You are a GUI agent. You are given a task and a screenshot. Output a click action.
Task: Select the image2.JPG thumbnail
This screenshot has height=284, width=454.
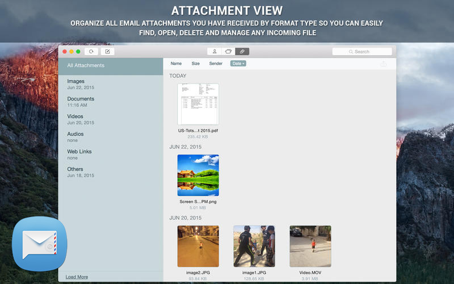point(198,247)
